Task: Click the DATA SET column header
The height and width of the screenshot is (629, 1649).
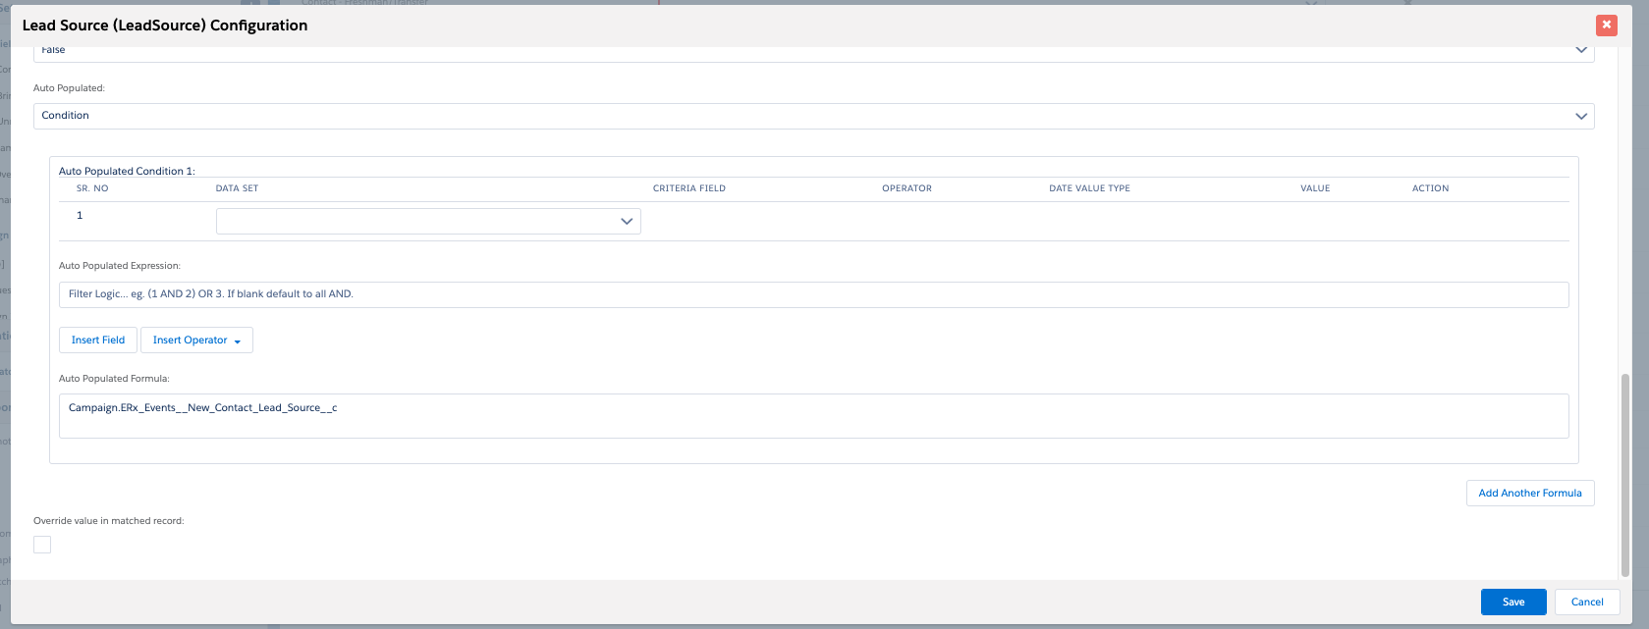Action: click(x=237, y=188)
